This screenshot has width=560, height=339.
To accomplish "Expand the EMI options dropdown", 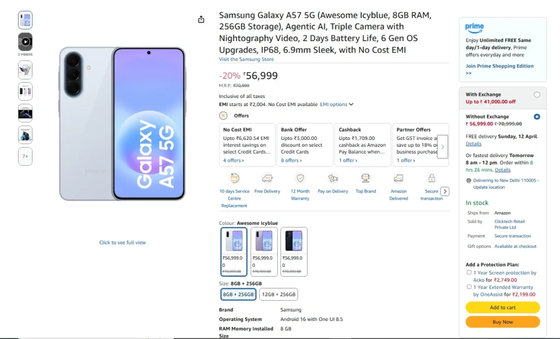I will [x=336, y=104].
